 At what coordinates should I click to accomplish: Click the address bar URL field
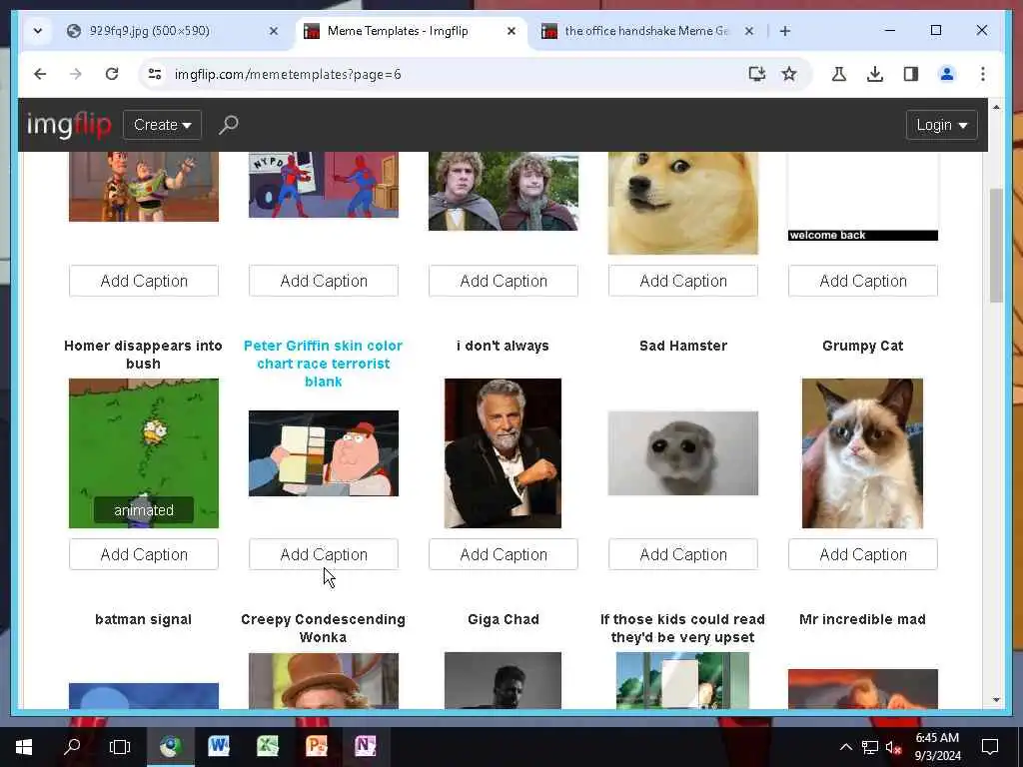coord(451,74)
